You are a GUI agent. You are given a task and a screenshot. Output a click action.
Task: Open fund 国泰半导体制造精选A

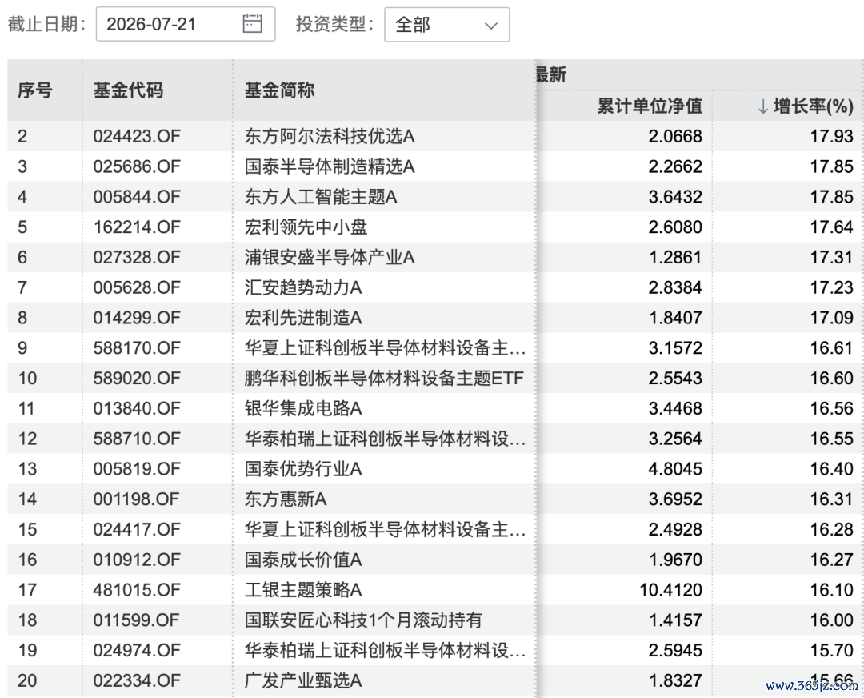[330, 166]
